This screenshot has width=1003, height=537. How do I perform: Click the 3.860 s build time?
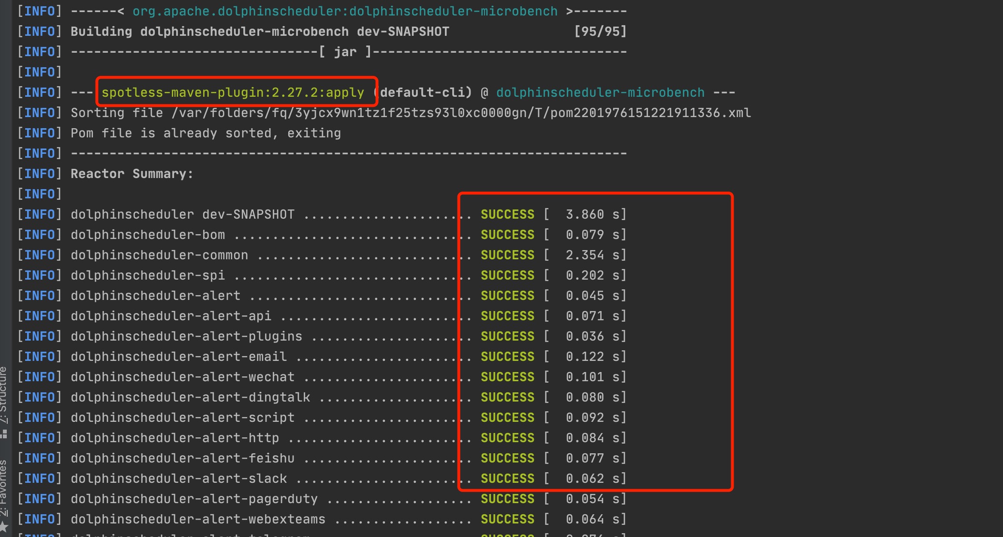coord(585,214)
